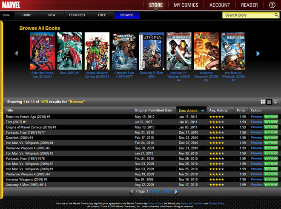Image resolution: width=281 pixels, height=209 pixels.
Task: Open Marvel.com Terms and Conditions link
Action: click(x=192, y=203)
